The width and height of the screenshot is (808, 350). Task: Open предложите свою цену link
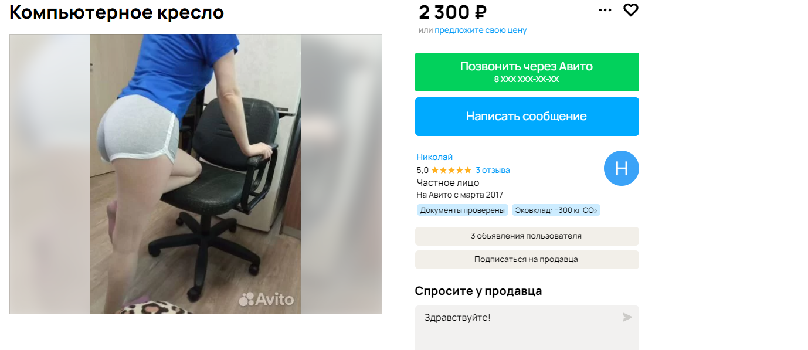481,30
